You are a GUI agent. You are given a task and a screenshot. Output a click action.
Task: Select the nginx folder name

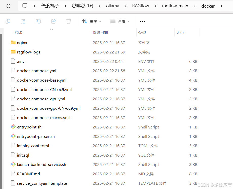tap(22, 43)
